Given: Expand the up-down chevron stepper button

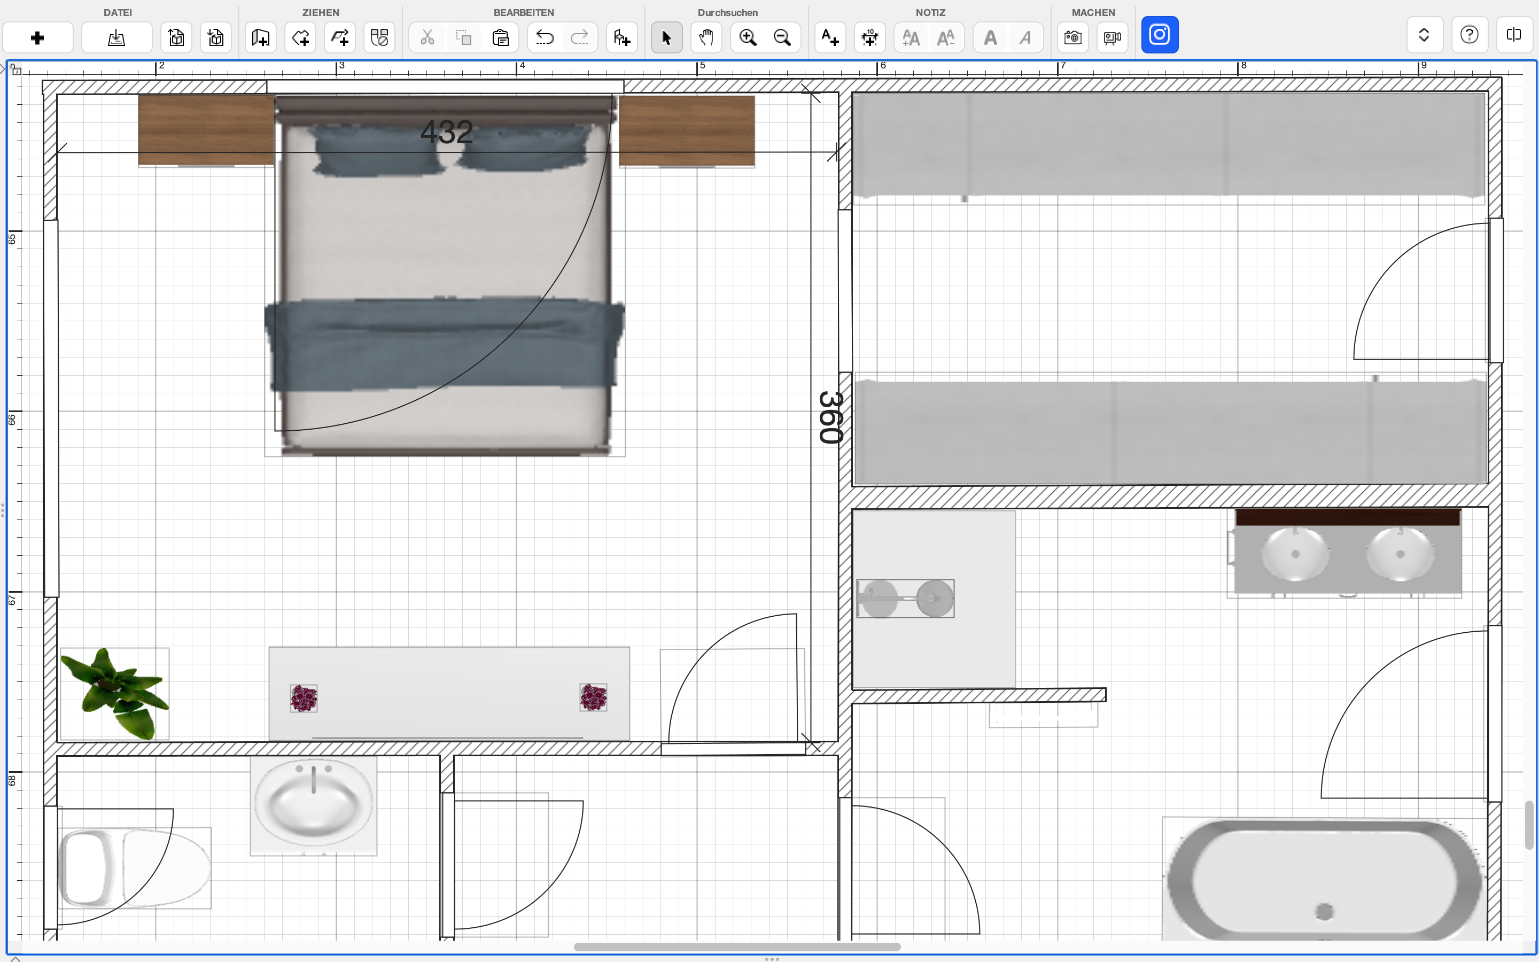Looking at the screenshot, I should point(1424,34).
